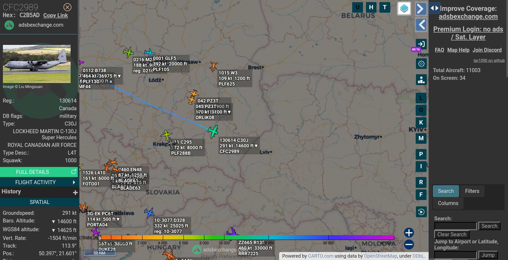
Task: Open the C-130J aircraft photo thumbnail
Action: [37, 64]
